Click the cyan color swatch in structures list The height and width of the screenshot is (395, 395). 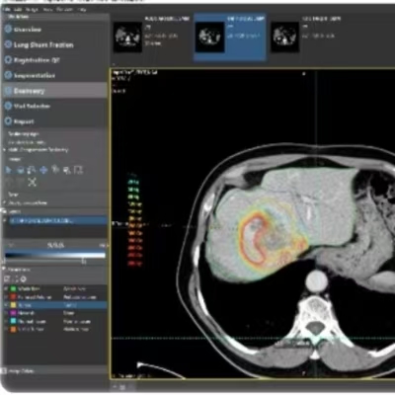point(13,321)
